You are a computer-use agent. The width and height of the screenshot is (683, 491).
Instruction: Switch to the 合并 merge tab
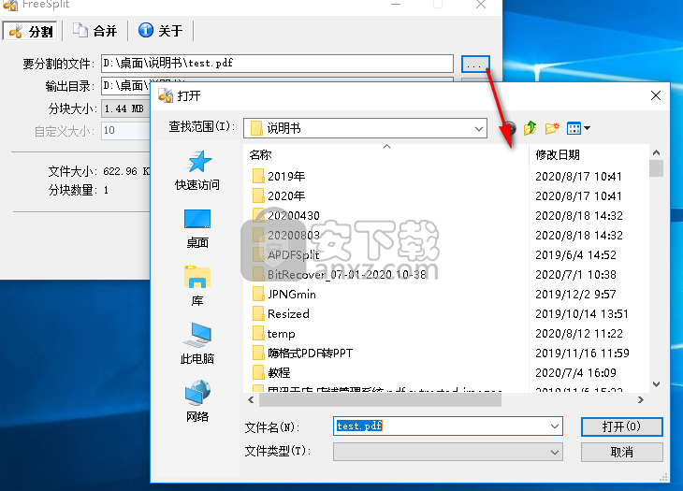point(94,32)
